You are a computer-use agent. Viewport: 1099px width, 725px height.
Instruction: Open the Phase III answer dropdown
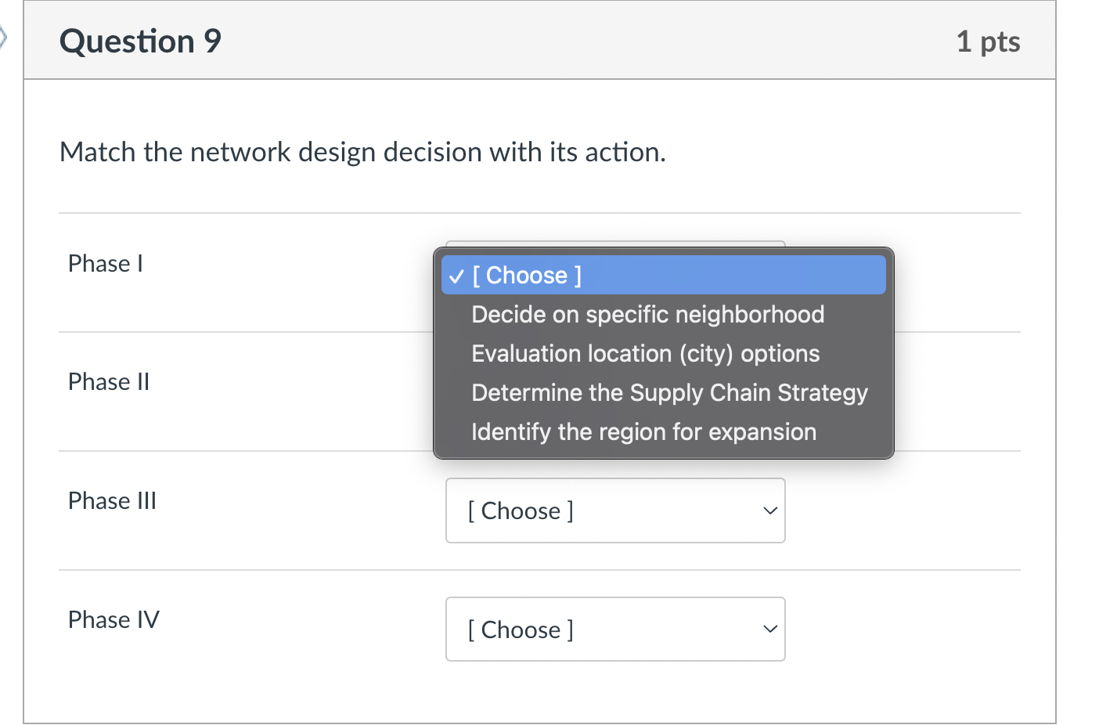(x=615, y=510)
